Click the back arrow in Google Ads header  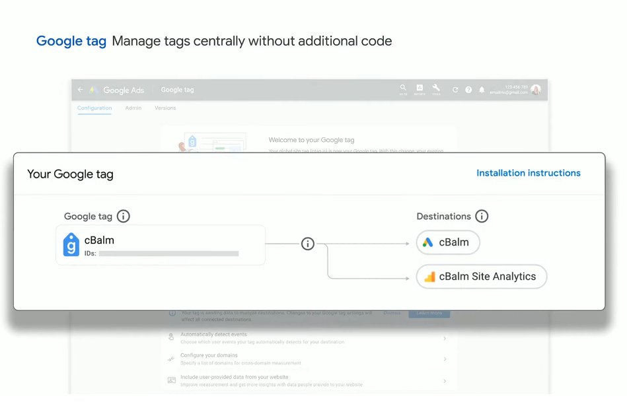pyautogui.click(x=81, y=90)
